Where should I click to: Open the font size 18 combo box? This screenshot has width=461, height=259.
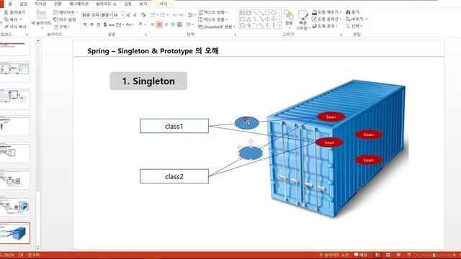118,15
